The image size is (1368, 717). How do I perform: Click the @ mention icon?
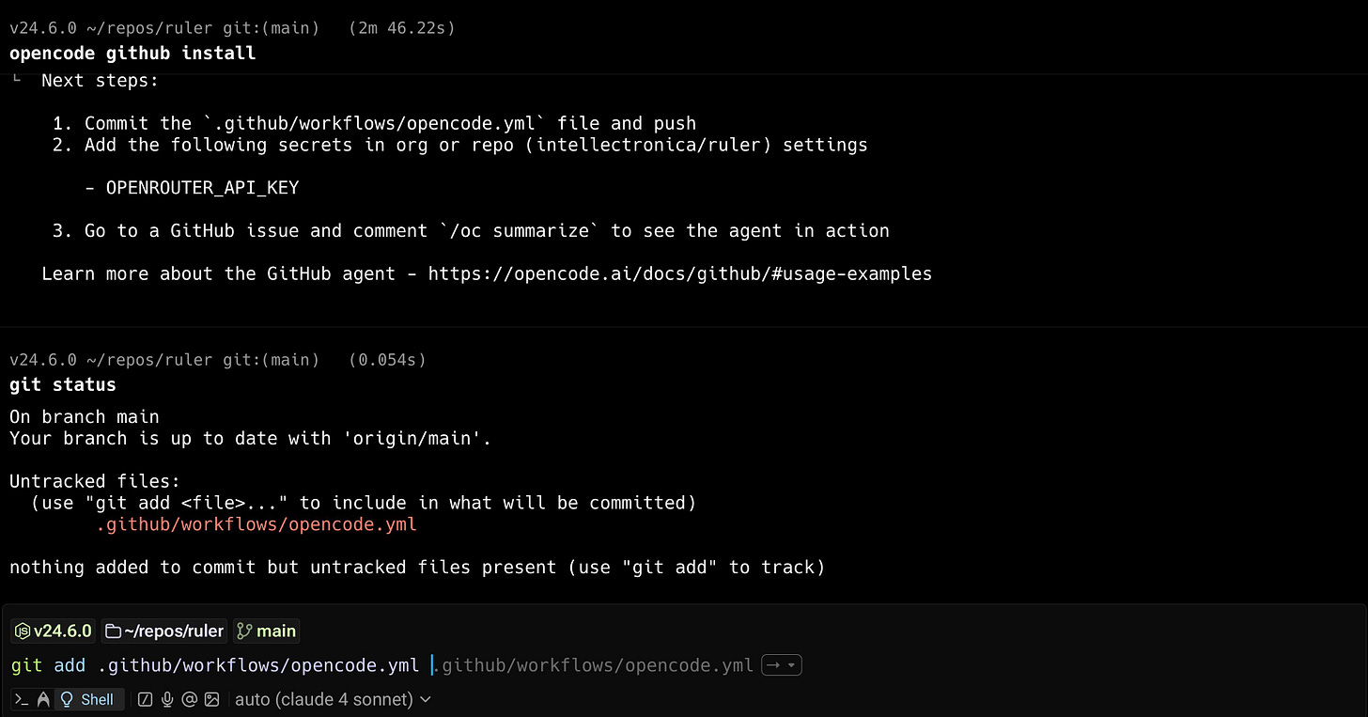(189, 699)
